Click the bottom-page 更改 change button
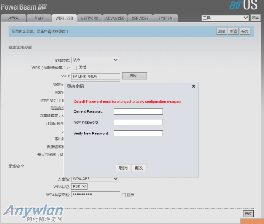 click(x=248, y=214)
